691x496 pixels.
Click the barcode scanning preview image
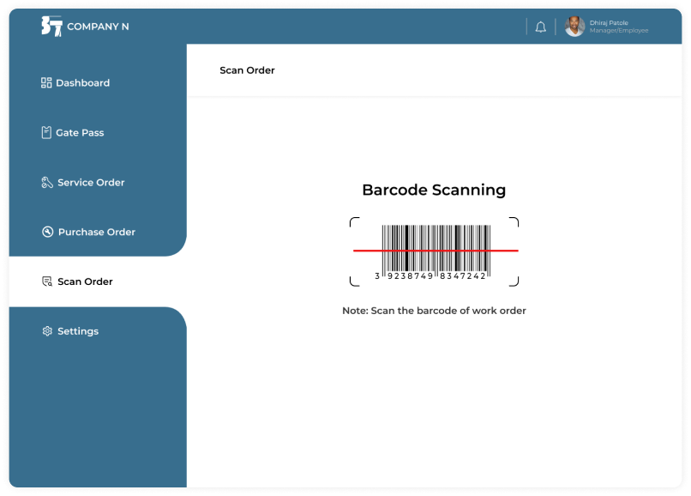(434, 250)
